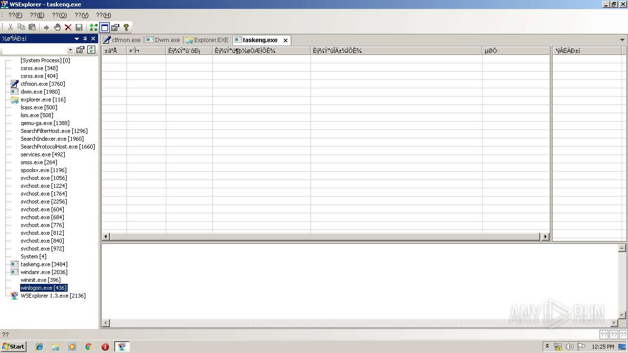The height and width of the screenshot is (353, 628).
Task: Select qemu-ga.exe [1388] process
Action: tap(45, 123)
